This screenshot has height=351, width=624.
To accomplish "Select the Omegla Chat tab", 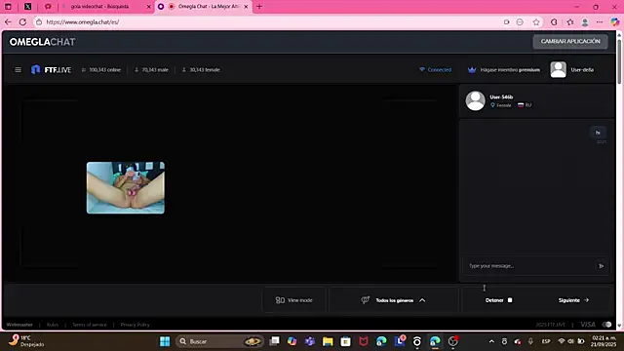I will pyautogui.click(x=203, y=7).
